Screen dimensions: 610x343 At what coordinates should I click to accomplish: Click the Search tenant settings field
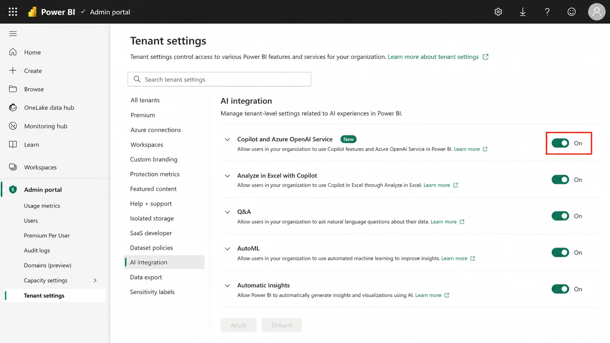click(219, 79)
